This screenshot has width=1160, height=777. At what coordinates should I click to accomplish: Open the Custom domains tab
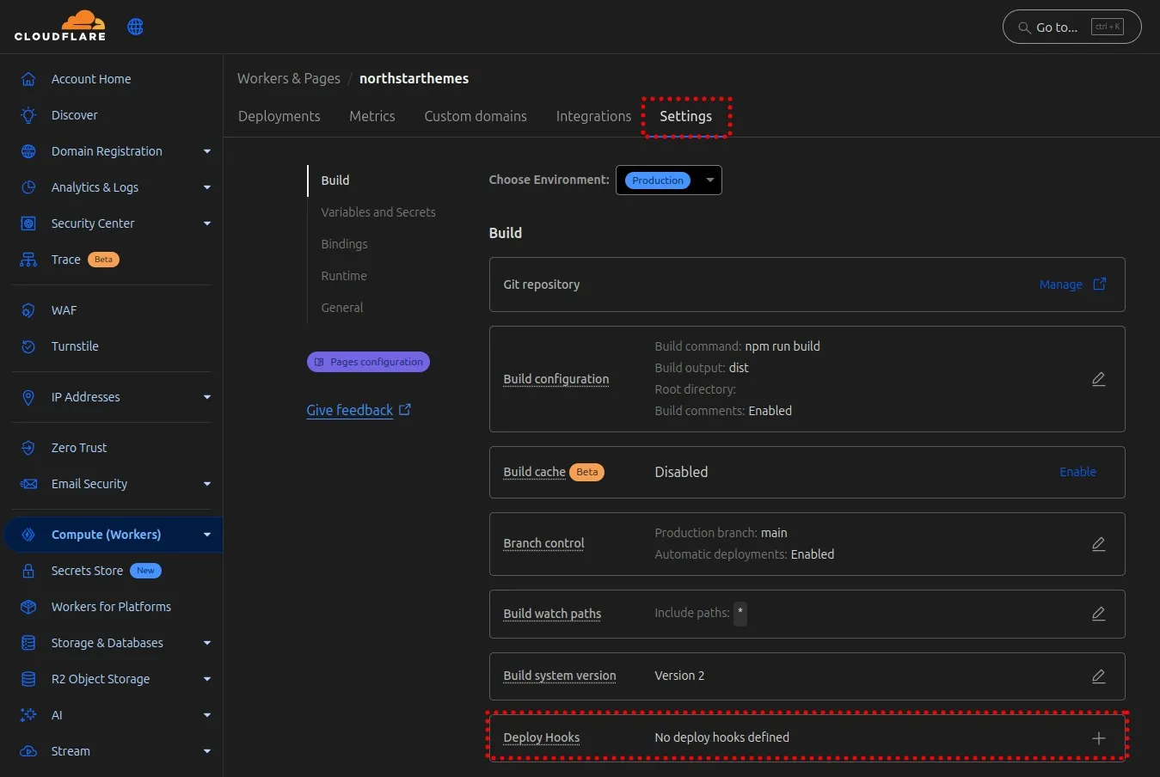tap(476, 116)
